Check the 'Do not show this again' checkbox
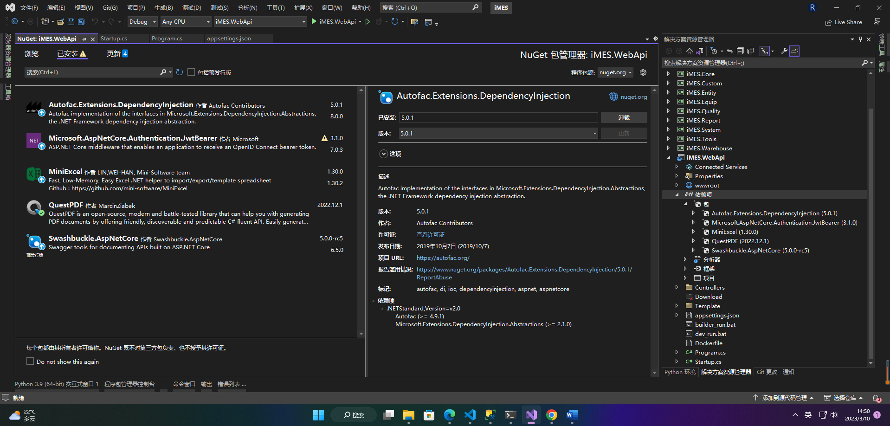This screenshot has height=426, width=890. [30, 361]
